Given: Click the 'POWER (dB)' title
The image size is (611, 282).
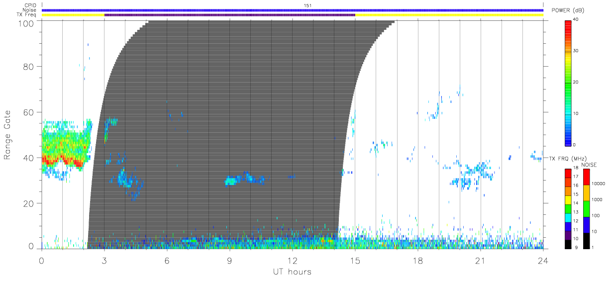Looking at the screenshot, I should click(569, 10).
